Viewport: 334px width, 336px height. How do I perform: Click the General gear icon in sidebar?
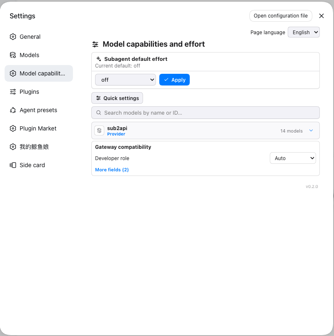tap(13, 37)
